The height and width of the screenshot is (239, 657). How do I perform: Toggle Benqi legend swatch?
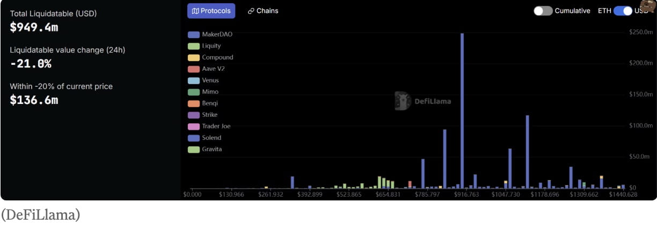click(x=194, y=103)
